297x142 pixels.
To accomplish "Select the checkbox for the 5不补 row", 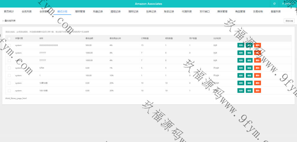I will [x=9, y=68].
